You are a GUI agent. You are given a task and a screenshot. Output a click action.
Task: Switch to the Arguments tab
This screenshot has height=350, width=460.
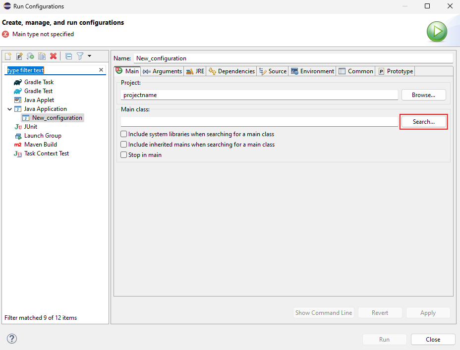[x=162, y=71]
